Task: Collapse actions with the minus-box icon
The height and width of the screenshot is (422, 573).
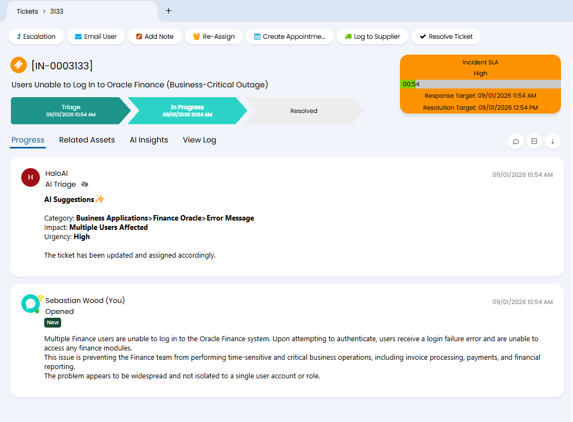Action: point(534,141)
